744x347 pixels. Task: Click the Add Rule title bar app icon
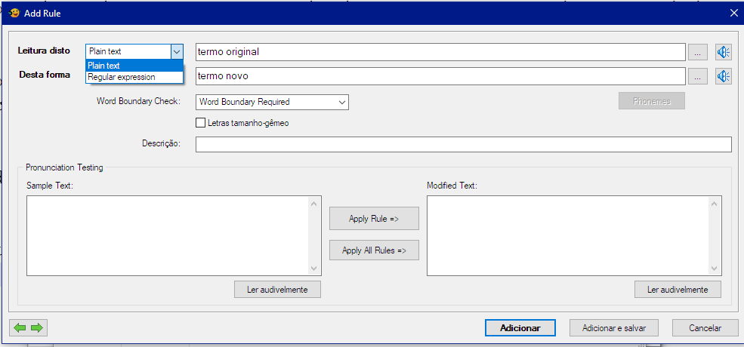click(14, 13)
